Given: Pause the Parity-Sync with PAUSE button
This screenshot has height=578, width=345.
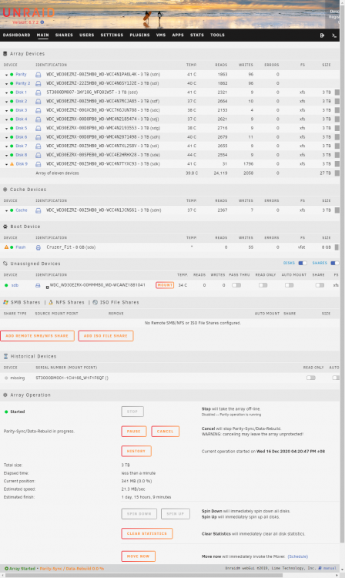Looking at the screenshot, I should click(134, 432).
